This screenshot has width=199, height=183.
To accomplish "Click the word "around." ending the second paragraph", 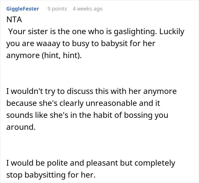I will tap(21, 127).
